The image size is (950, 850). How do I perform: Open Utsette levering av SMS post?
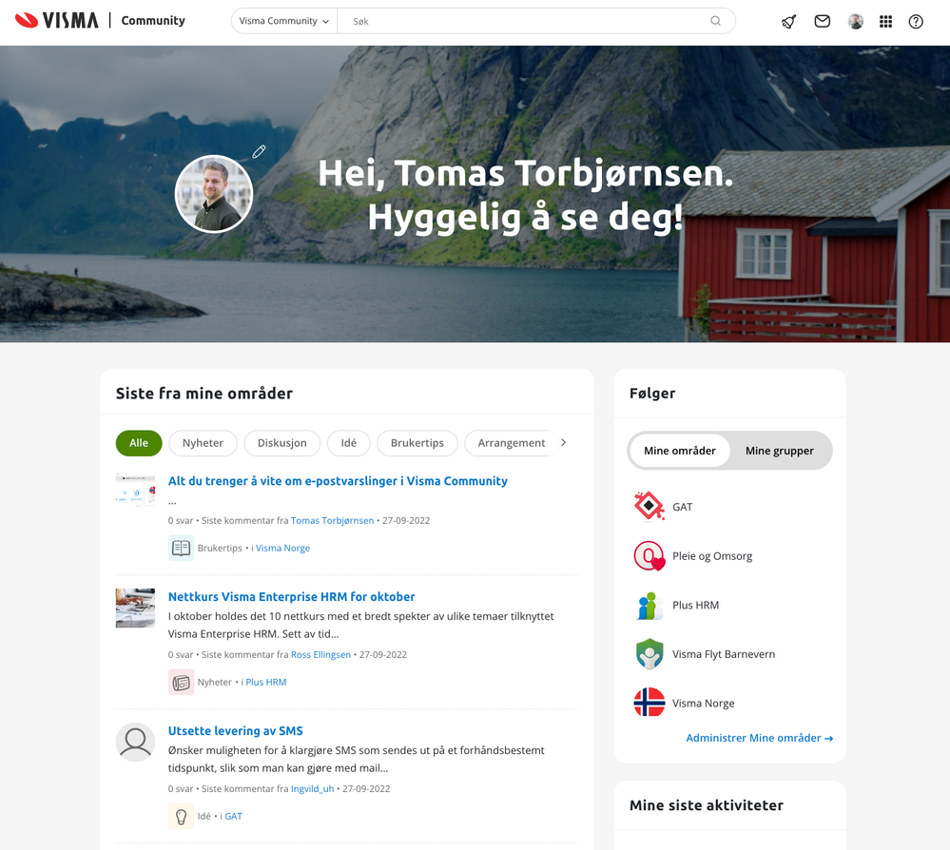tap(235, 730)
